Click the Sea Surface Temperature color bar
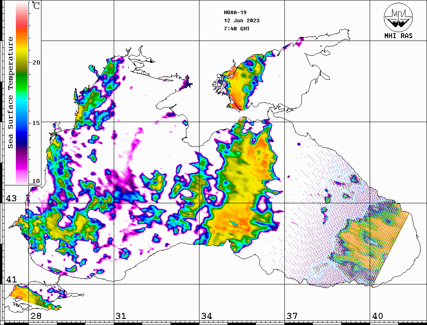This screenshot has height=325, width=427. [x=22, y=93]
